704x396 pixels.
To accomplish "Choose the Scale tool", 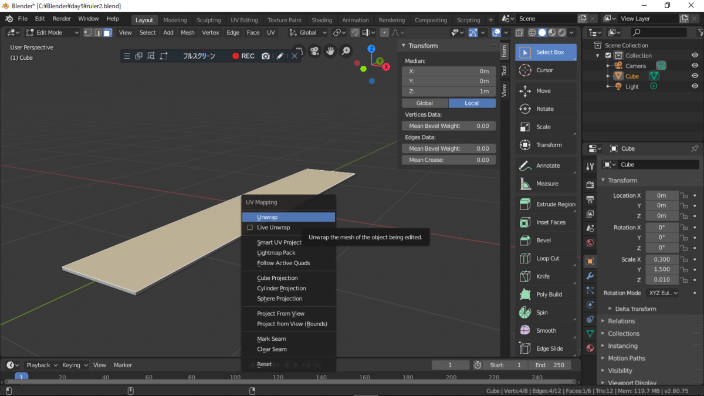I will 546,127.
